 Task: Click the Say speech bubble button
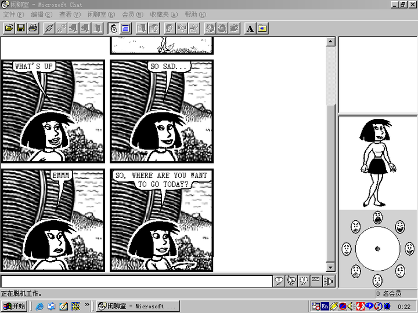click(x=279, y=281)
